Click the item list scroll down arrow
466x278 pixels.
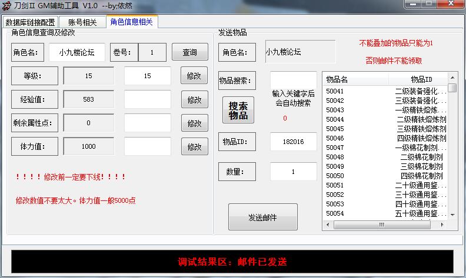(x=452, y=215)
